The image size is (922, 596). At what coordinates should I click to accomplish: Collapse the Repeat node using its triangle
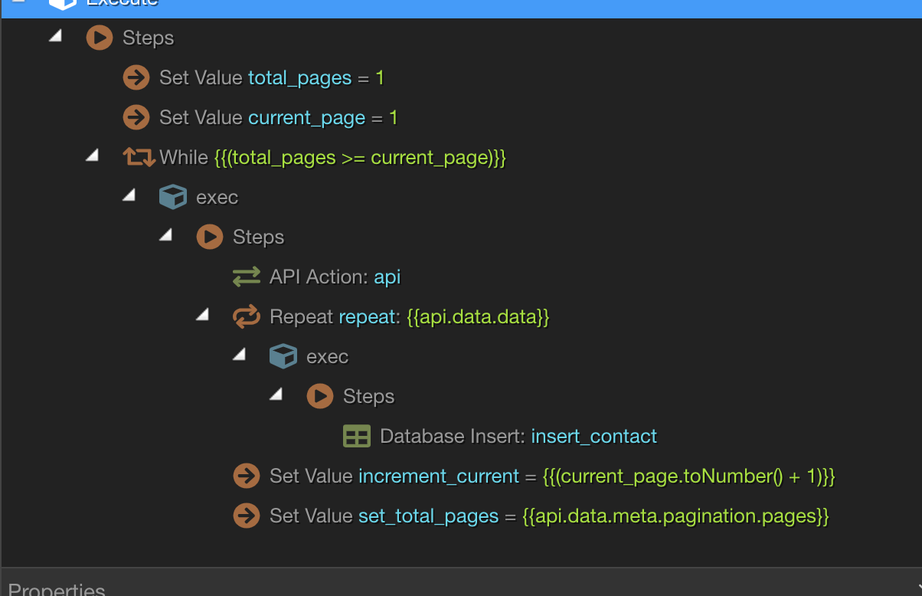[202, 315]
